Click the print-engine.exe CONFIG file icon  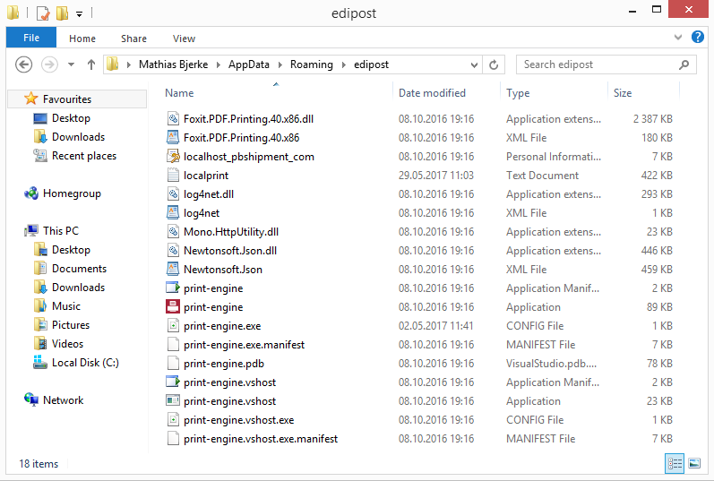(x=173, y=326)
